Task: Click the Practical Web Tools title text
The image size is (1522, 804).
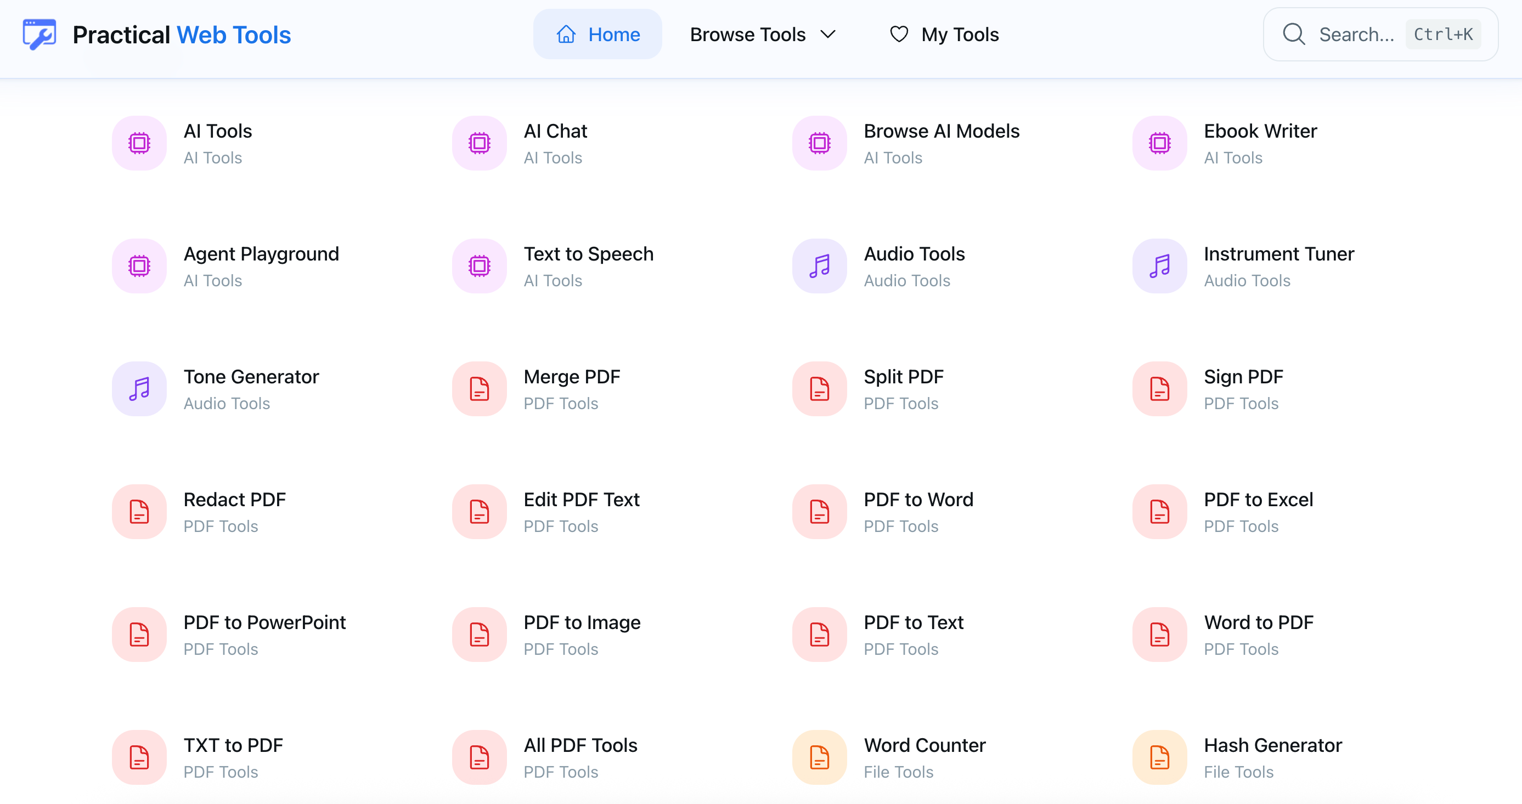Action: pyautogui.click(x=182, y=35)
